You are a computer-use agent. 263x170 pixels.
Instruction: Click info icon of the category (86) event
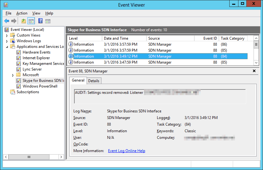(71, 44)
